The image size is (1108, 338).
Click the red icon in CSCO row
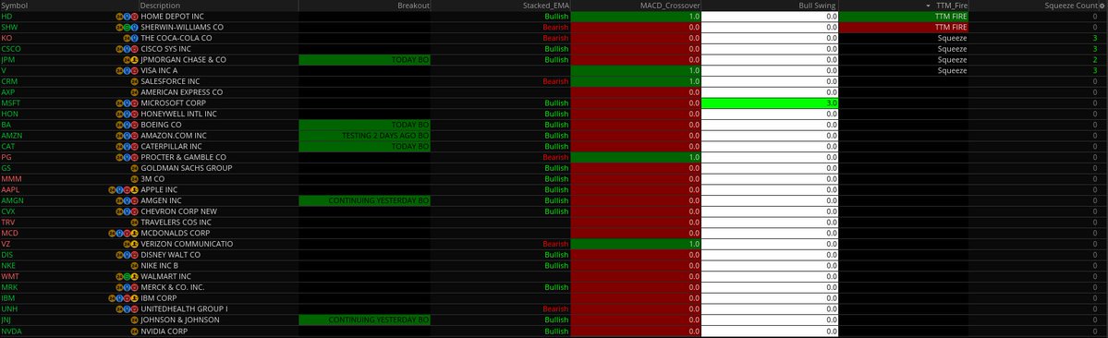134,49
